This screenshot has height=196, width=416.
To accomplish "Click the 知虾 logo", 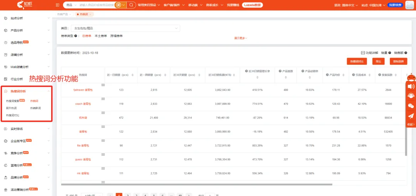I will (25, 5).
